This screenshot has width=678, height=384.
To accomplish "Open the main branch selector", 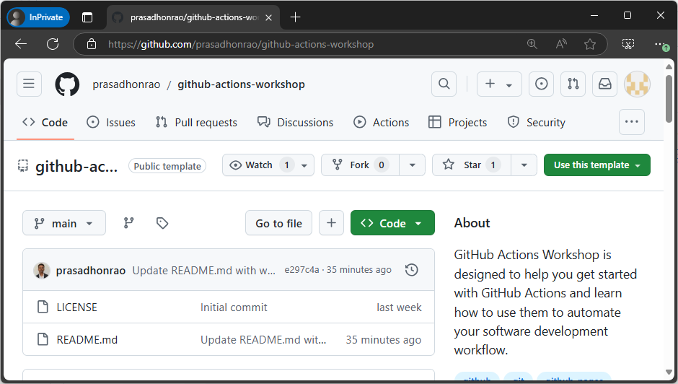I will 64,223.
